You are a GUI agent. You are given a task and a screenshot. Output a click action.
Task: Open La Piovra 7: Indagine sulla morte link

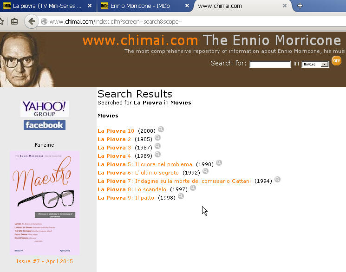tap(174, 181)
